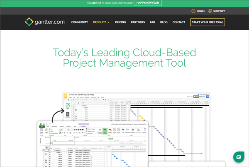Click the LOGIN user icon

click(193, 11)
